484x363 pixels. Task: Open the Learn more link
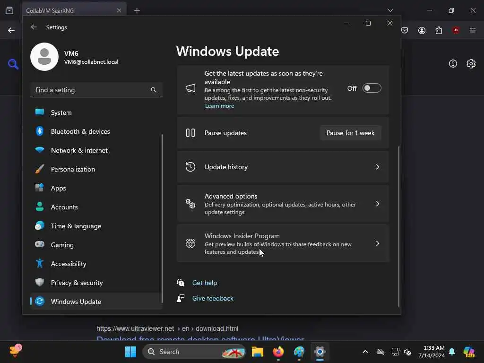click(x=219, y=106)
